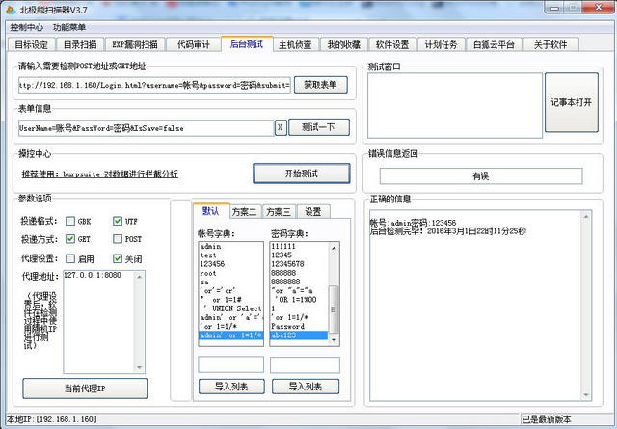Click the 有误 error info field

point(481,175)
